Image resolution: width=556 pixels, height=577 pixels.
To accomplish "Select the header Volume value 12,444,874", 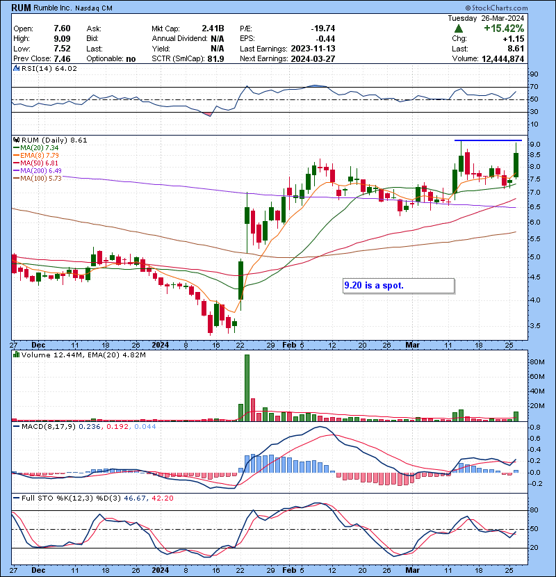I will pos(502,58).
